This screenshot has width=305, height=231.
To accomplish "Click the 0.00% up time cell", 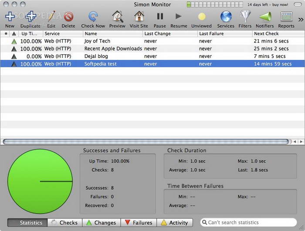I will [34, 57].
